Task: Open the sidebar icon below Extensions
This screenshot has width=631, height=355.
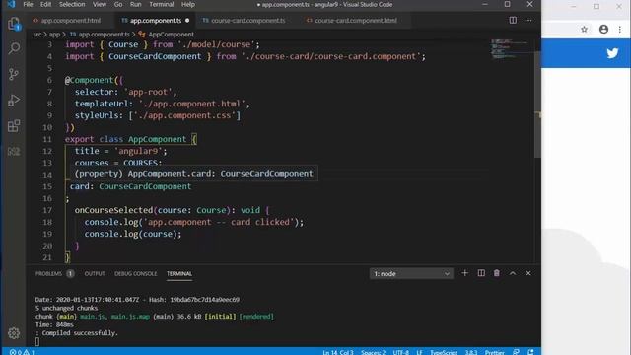Action: click(x=14, y=151)
